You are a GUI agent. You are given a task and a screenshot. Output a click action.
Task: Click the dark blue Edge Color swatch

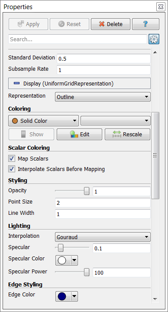click(62, 296)
